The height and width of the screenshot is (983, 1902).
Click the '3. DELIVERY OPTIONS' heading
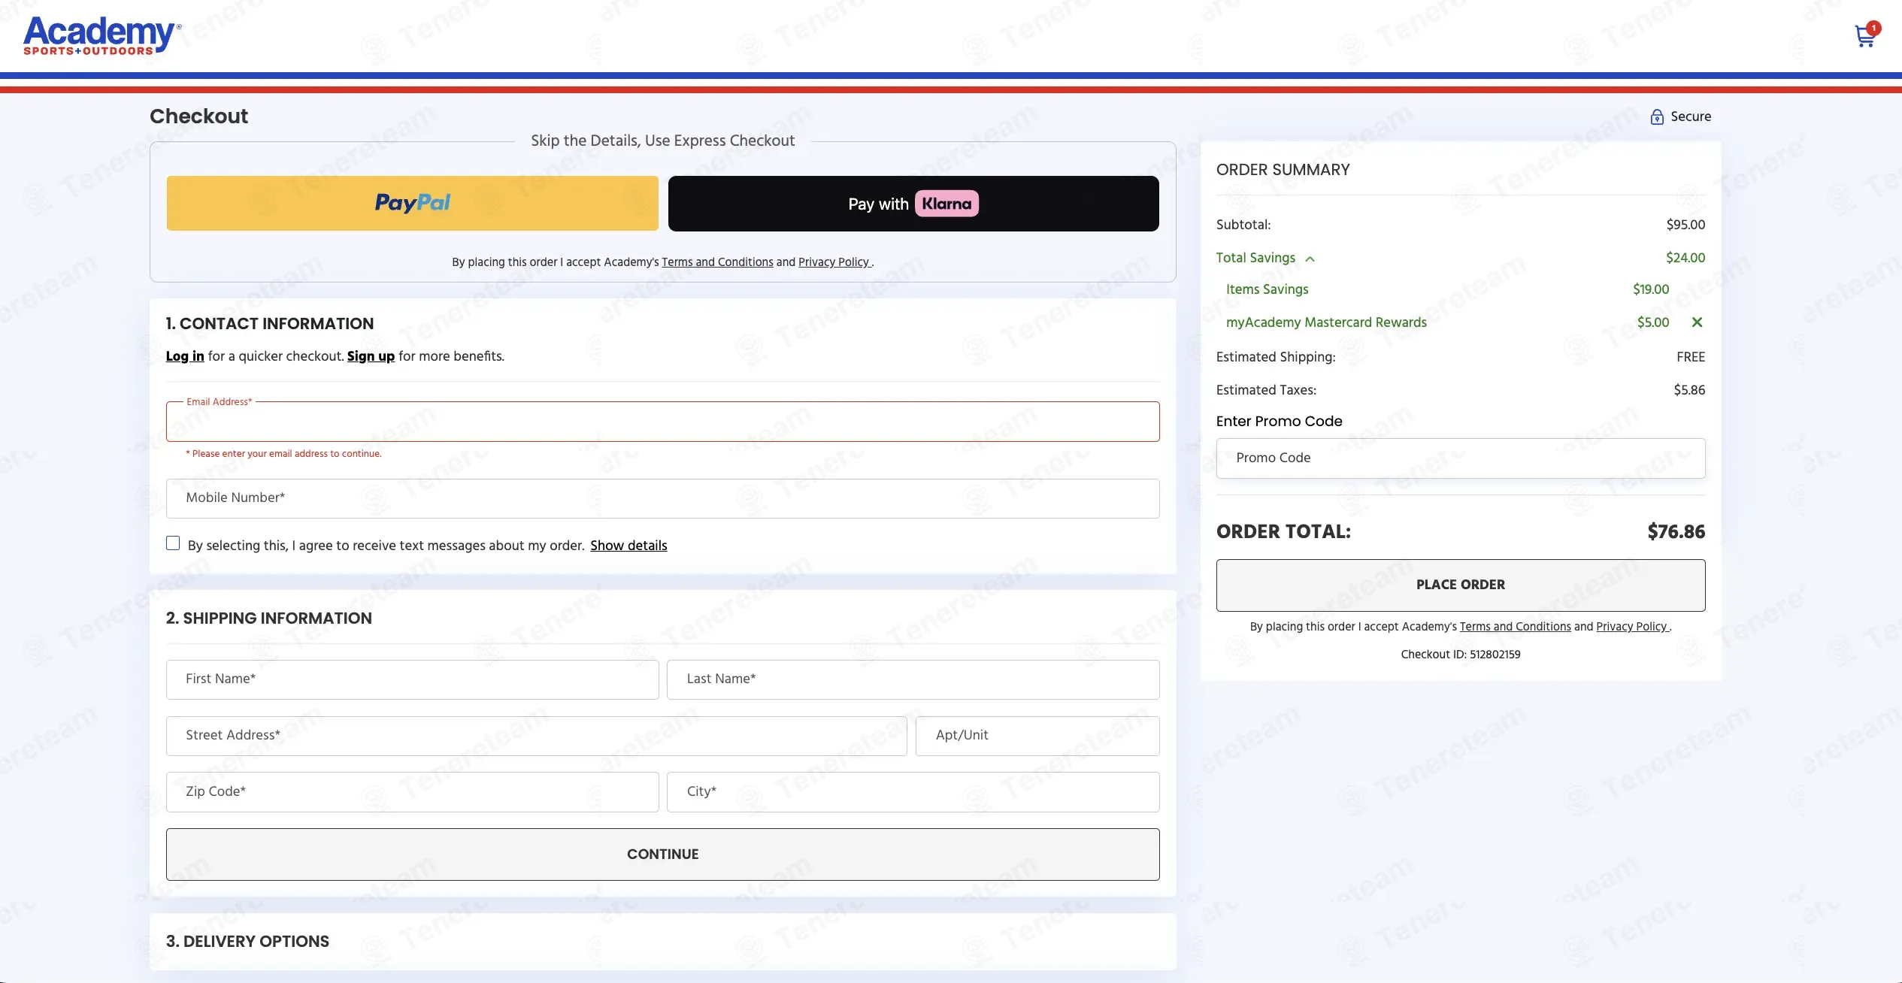[x=247, y=942]
